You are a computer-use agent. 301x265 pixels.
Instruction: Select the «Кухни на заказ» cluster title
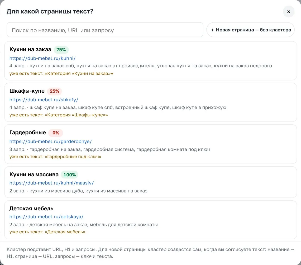click(x=30, y=50)
